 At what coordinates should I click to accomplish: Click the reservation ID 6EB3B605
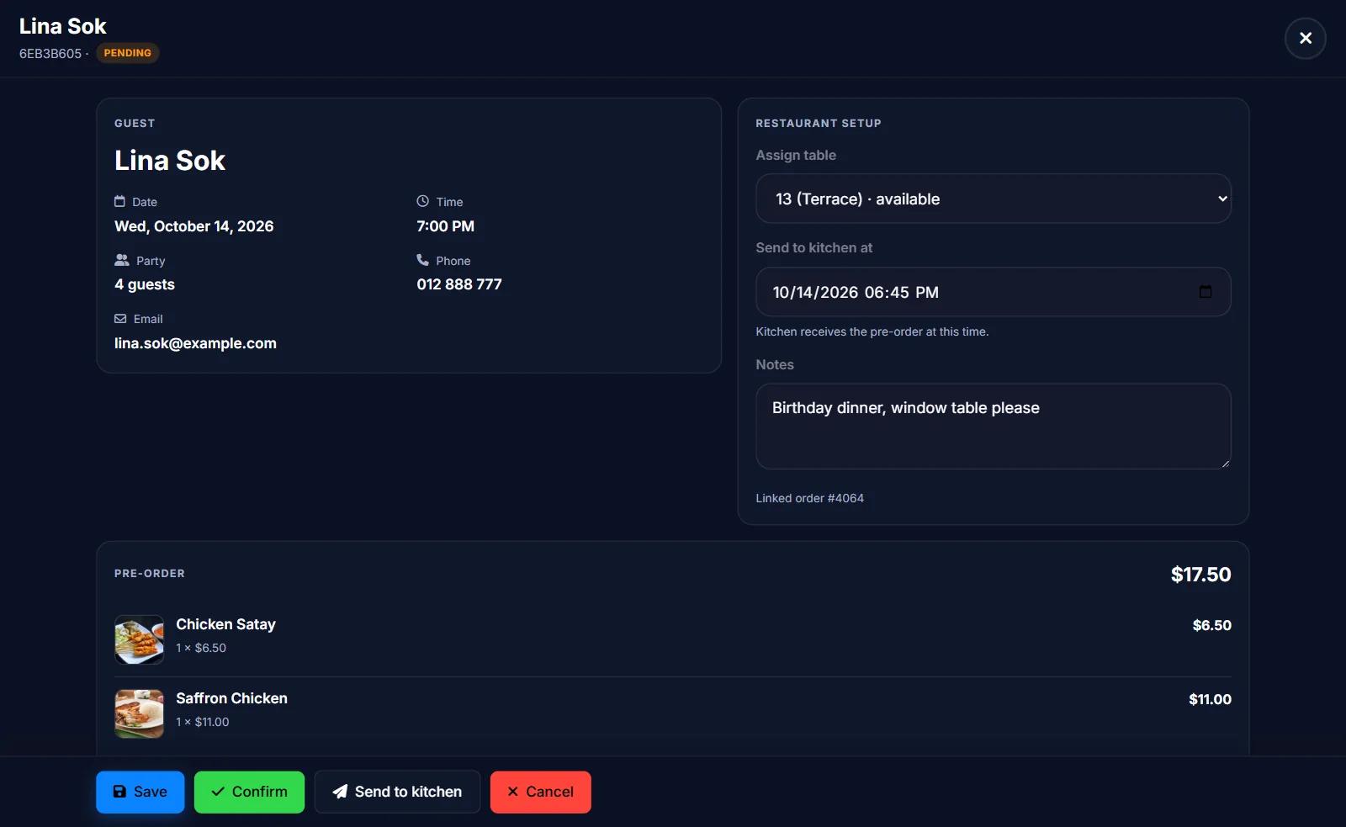50,53
